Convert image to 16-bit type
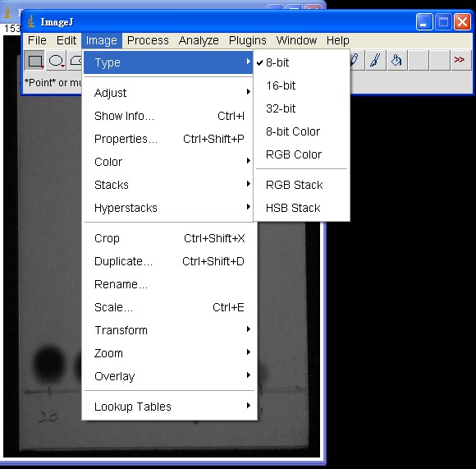The image size is (476, 469). click(x=301, y=85)
